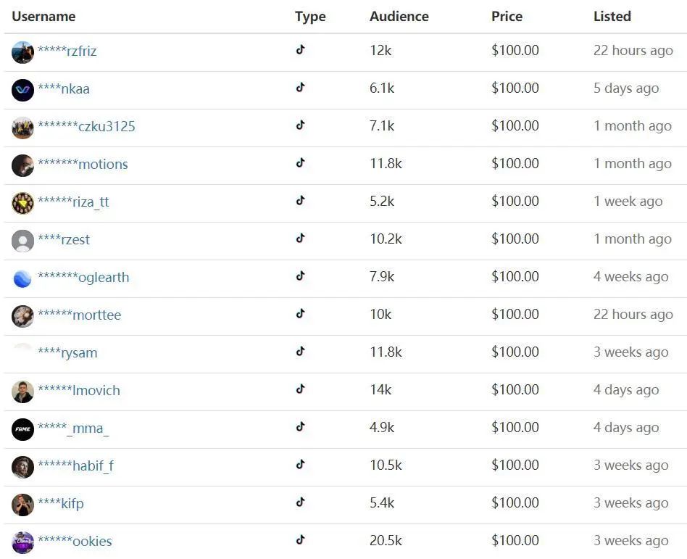Click the TikTok icon in the ookies row

click(301, 540)
